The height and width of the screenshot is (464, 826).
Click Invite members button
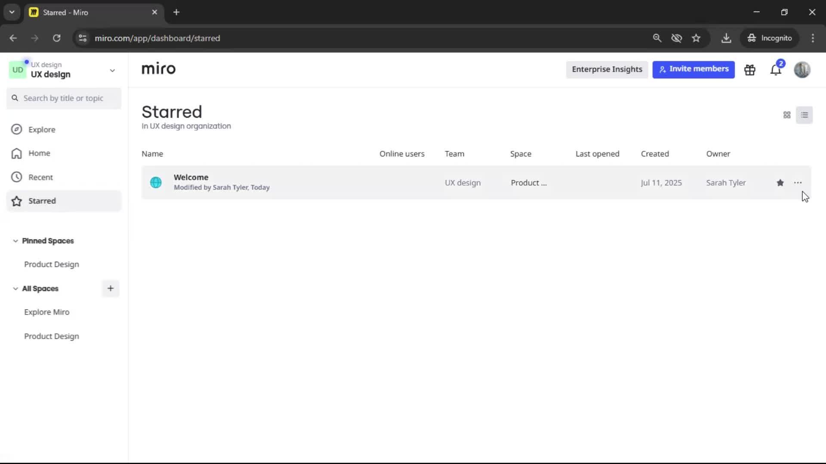click(x=693, y=70)
